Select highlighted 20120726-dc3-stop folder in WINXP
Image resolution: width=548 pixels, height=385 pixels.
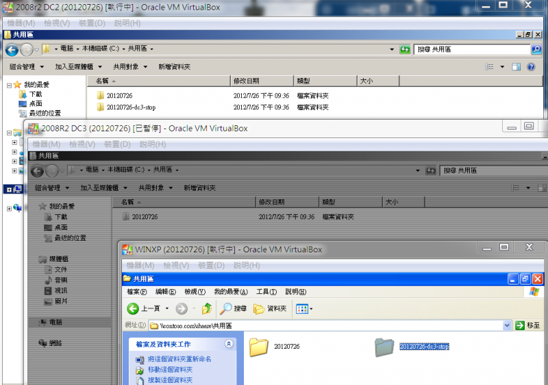[412, 347]
